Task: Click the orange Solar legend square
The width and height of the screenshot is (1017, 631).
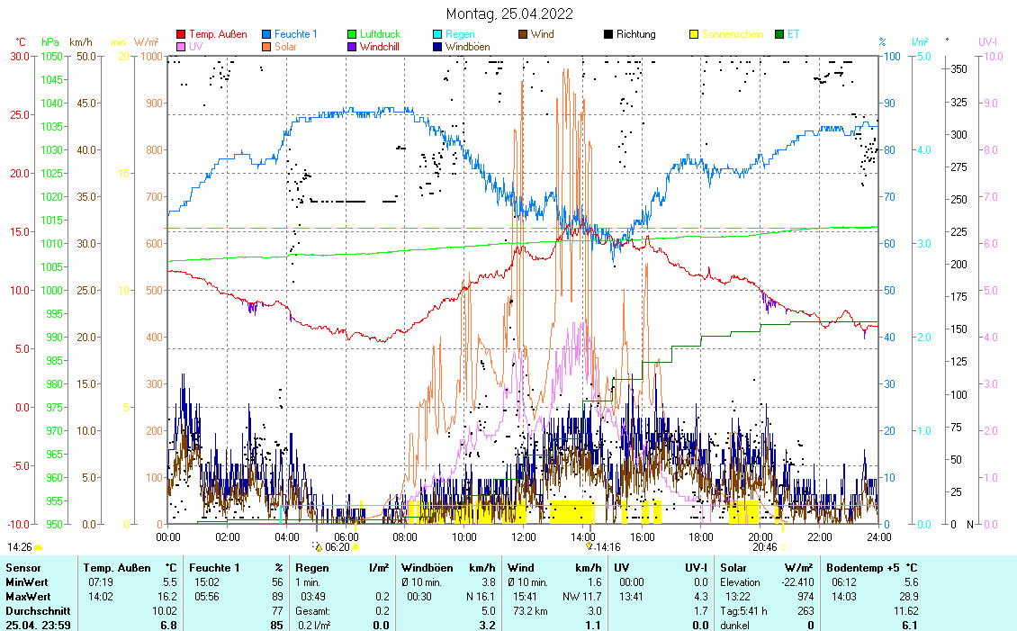Action: 267,46
